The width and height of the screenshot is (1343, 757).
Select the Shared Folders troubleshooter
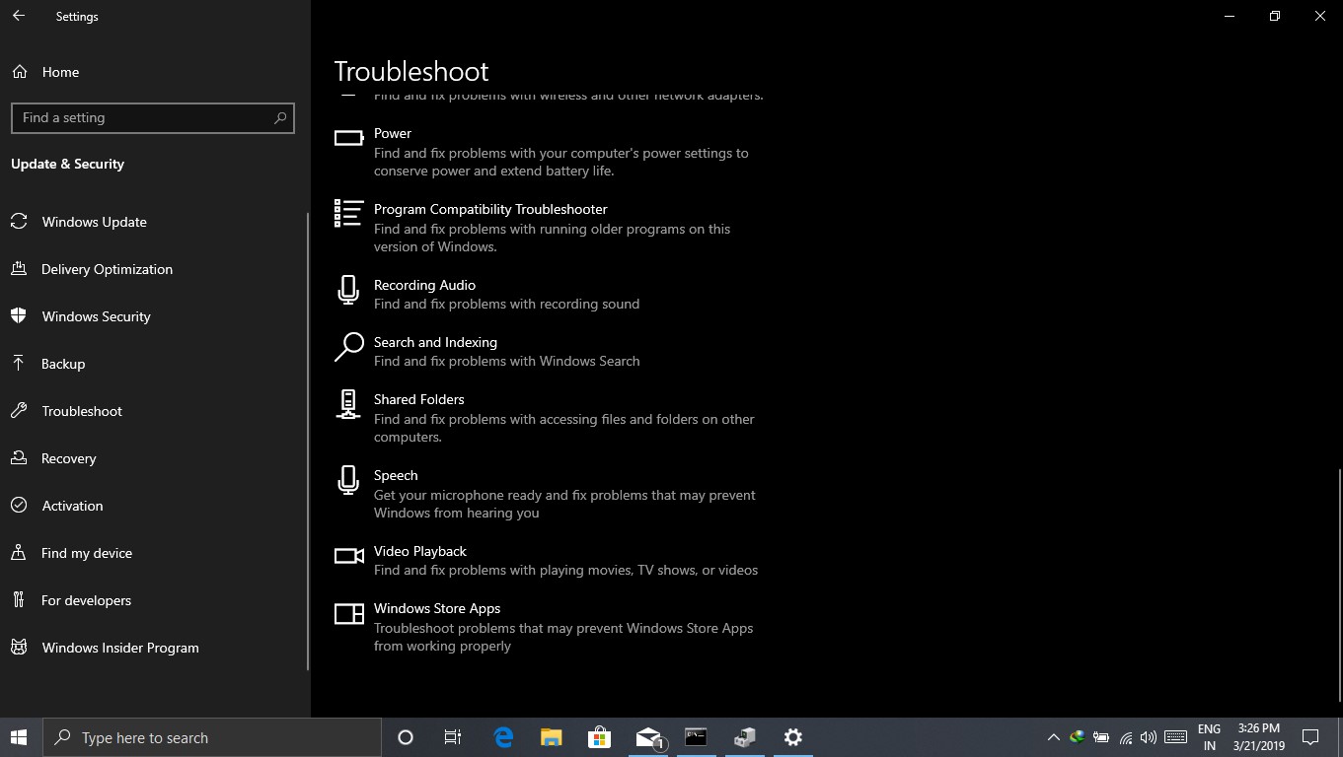tap(550, 418)
